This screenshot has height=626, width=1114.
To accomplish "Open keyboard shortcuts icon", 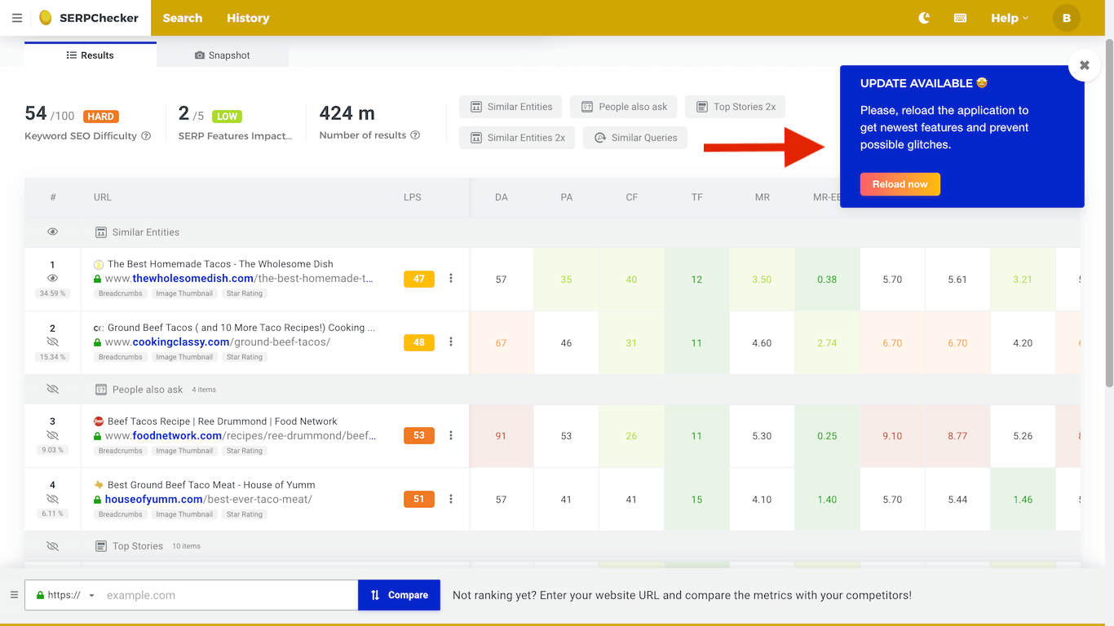I will (960, 18).
